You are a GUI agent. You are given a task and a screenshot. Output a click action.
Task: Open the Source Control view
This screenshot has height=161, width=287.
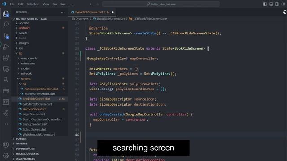[x=6, y=36]
